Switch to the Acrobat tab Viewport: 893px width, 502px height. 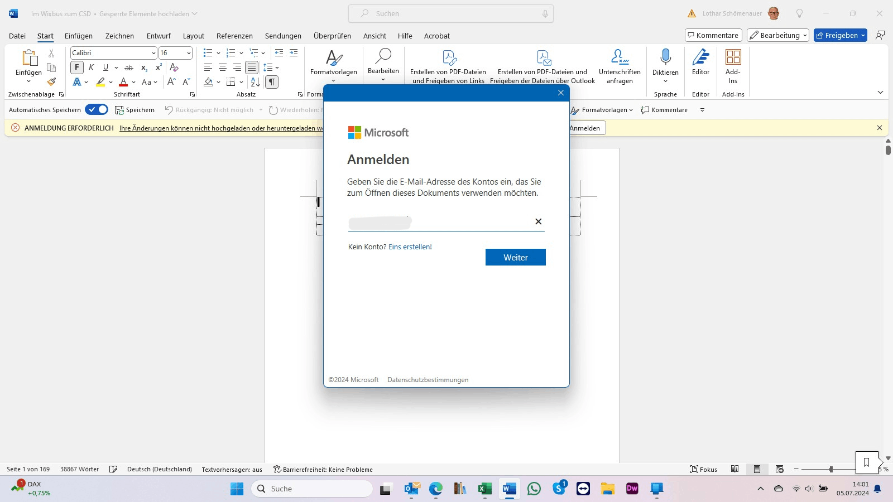click(437, 36)
